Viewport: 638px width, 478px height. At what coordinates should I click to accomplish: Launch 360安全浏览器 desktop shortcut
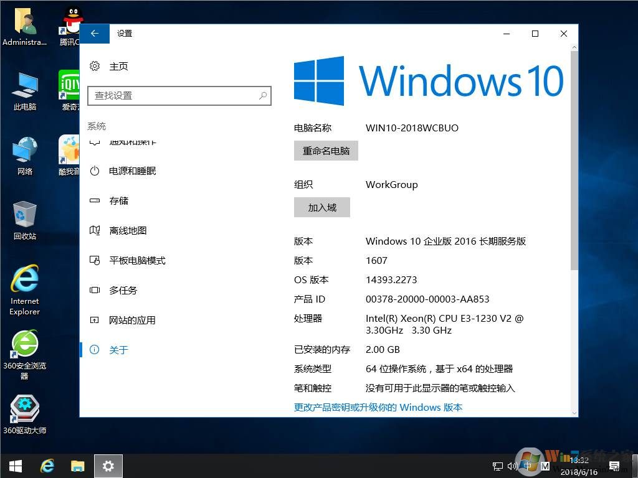point(25,354)
